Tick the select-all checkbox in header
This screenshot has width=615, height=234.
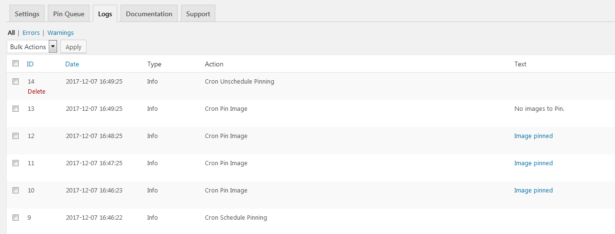15,64
